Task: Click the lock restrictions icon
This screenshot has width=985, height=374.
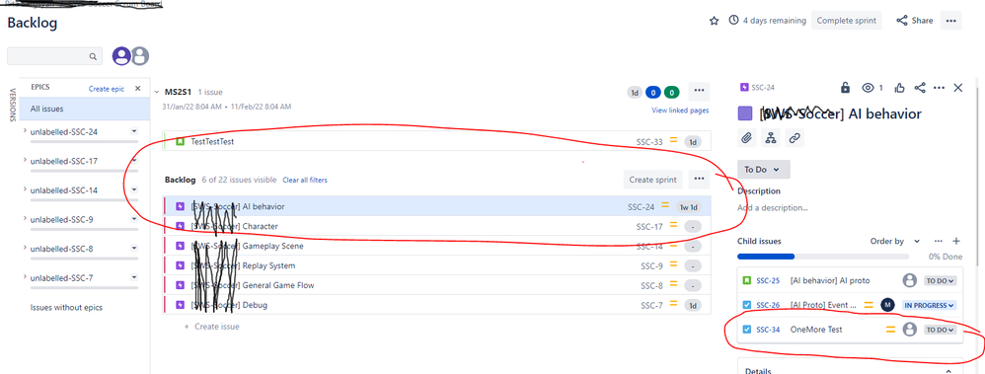Action: point(846,88)
